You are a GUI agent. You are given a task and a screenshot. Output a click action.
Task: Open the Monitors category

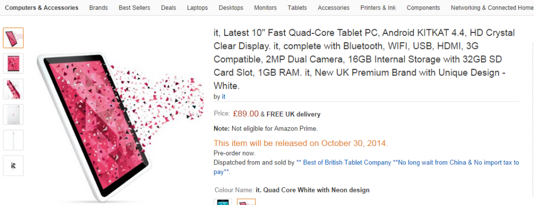pos(265,7)
